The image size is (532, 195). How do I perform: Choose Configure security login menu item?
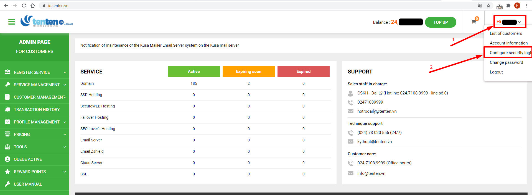tap(510, 53)
